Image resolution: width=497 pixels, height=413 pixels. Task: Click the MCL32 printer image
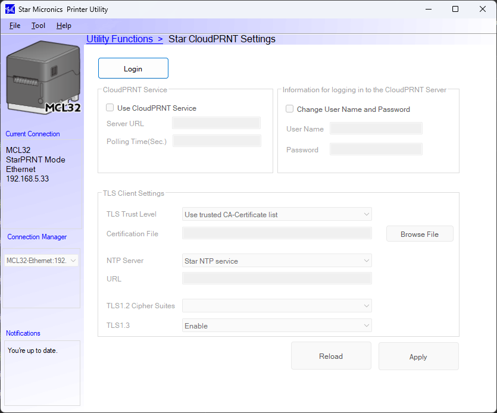43,77
